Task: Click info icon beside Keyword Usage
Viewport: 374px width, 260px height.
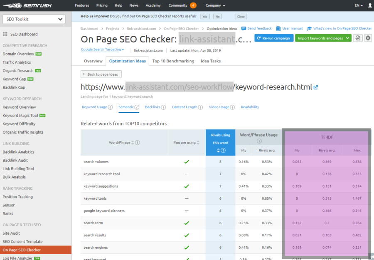Action: [110, 107]
